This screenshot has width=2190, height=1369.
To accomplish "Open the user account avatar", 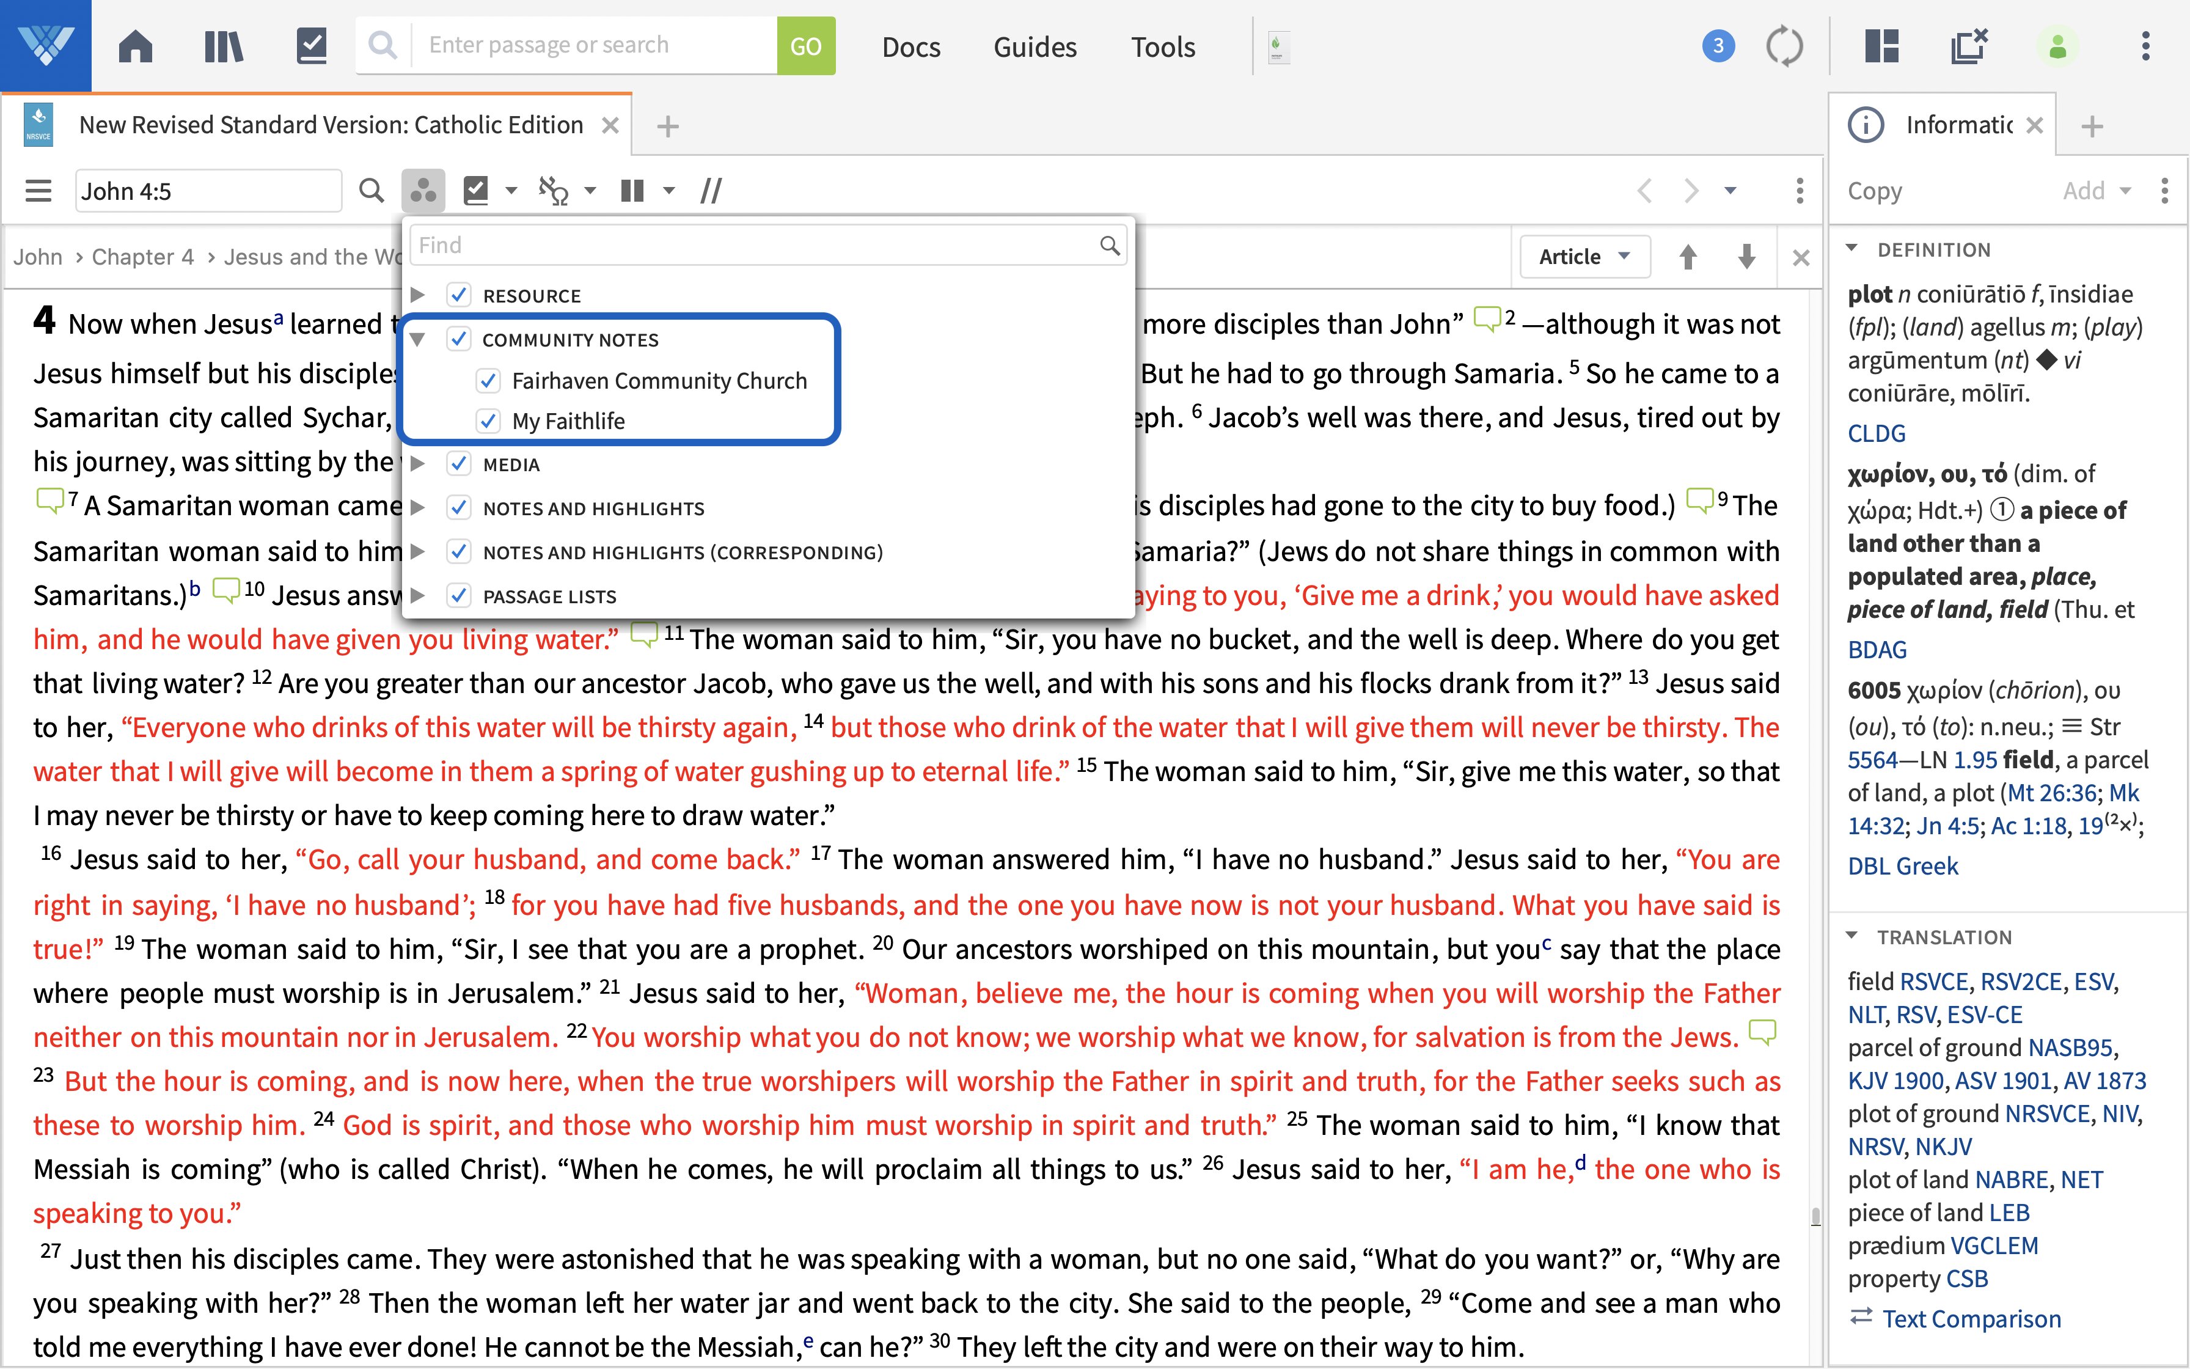I will point(2057,46).
